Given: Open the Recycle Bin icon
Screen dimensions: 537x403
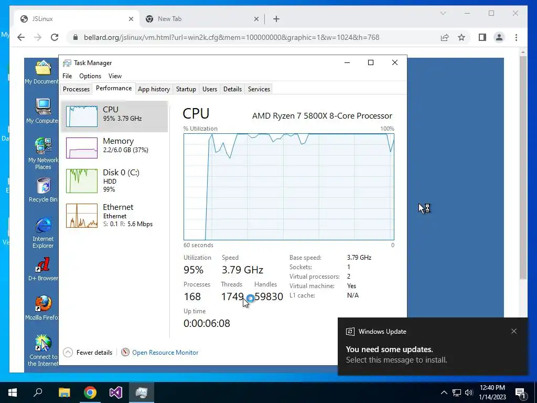Looking at the screenshot, I should pos(43,190).
